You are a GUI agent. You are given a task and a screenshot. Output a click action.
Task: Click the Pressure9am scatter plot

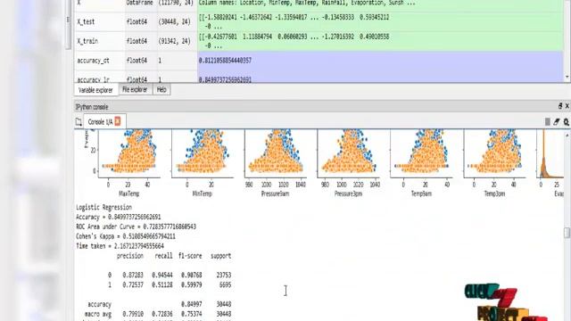pyautogui.click(x=276, y=153)
